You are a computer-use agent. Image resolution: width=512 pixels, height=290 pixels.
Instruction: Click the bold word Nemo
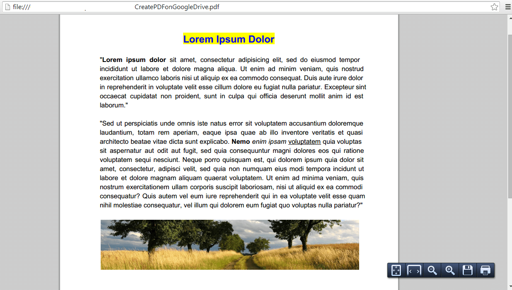coord(241,142)
